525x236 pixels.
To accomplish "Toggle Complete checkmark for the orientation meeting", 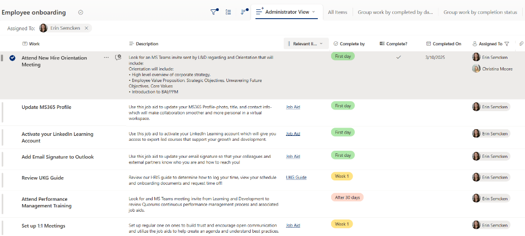I will (x=398, y=57).
